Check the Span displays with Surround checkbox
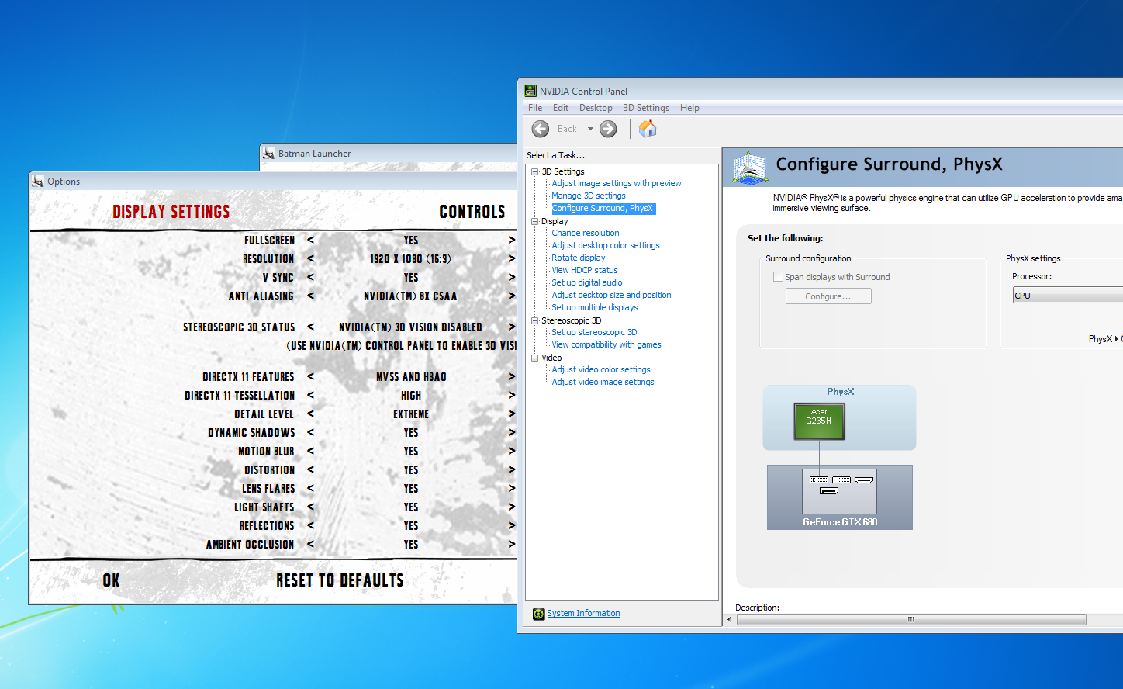Image resolution: width=1123 pixels, height=689 pixels. click(778, 277)
